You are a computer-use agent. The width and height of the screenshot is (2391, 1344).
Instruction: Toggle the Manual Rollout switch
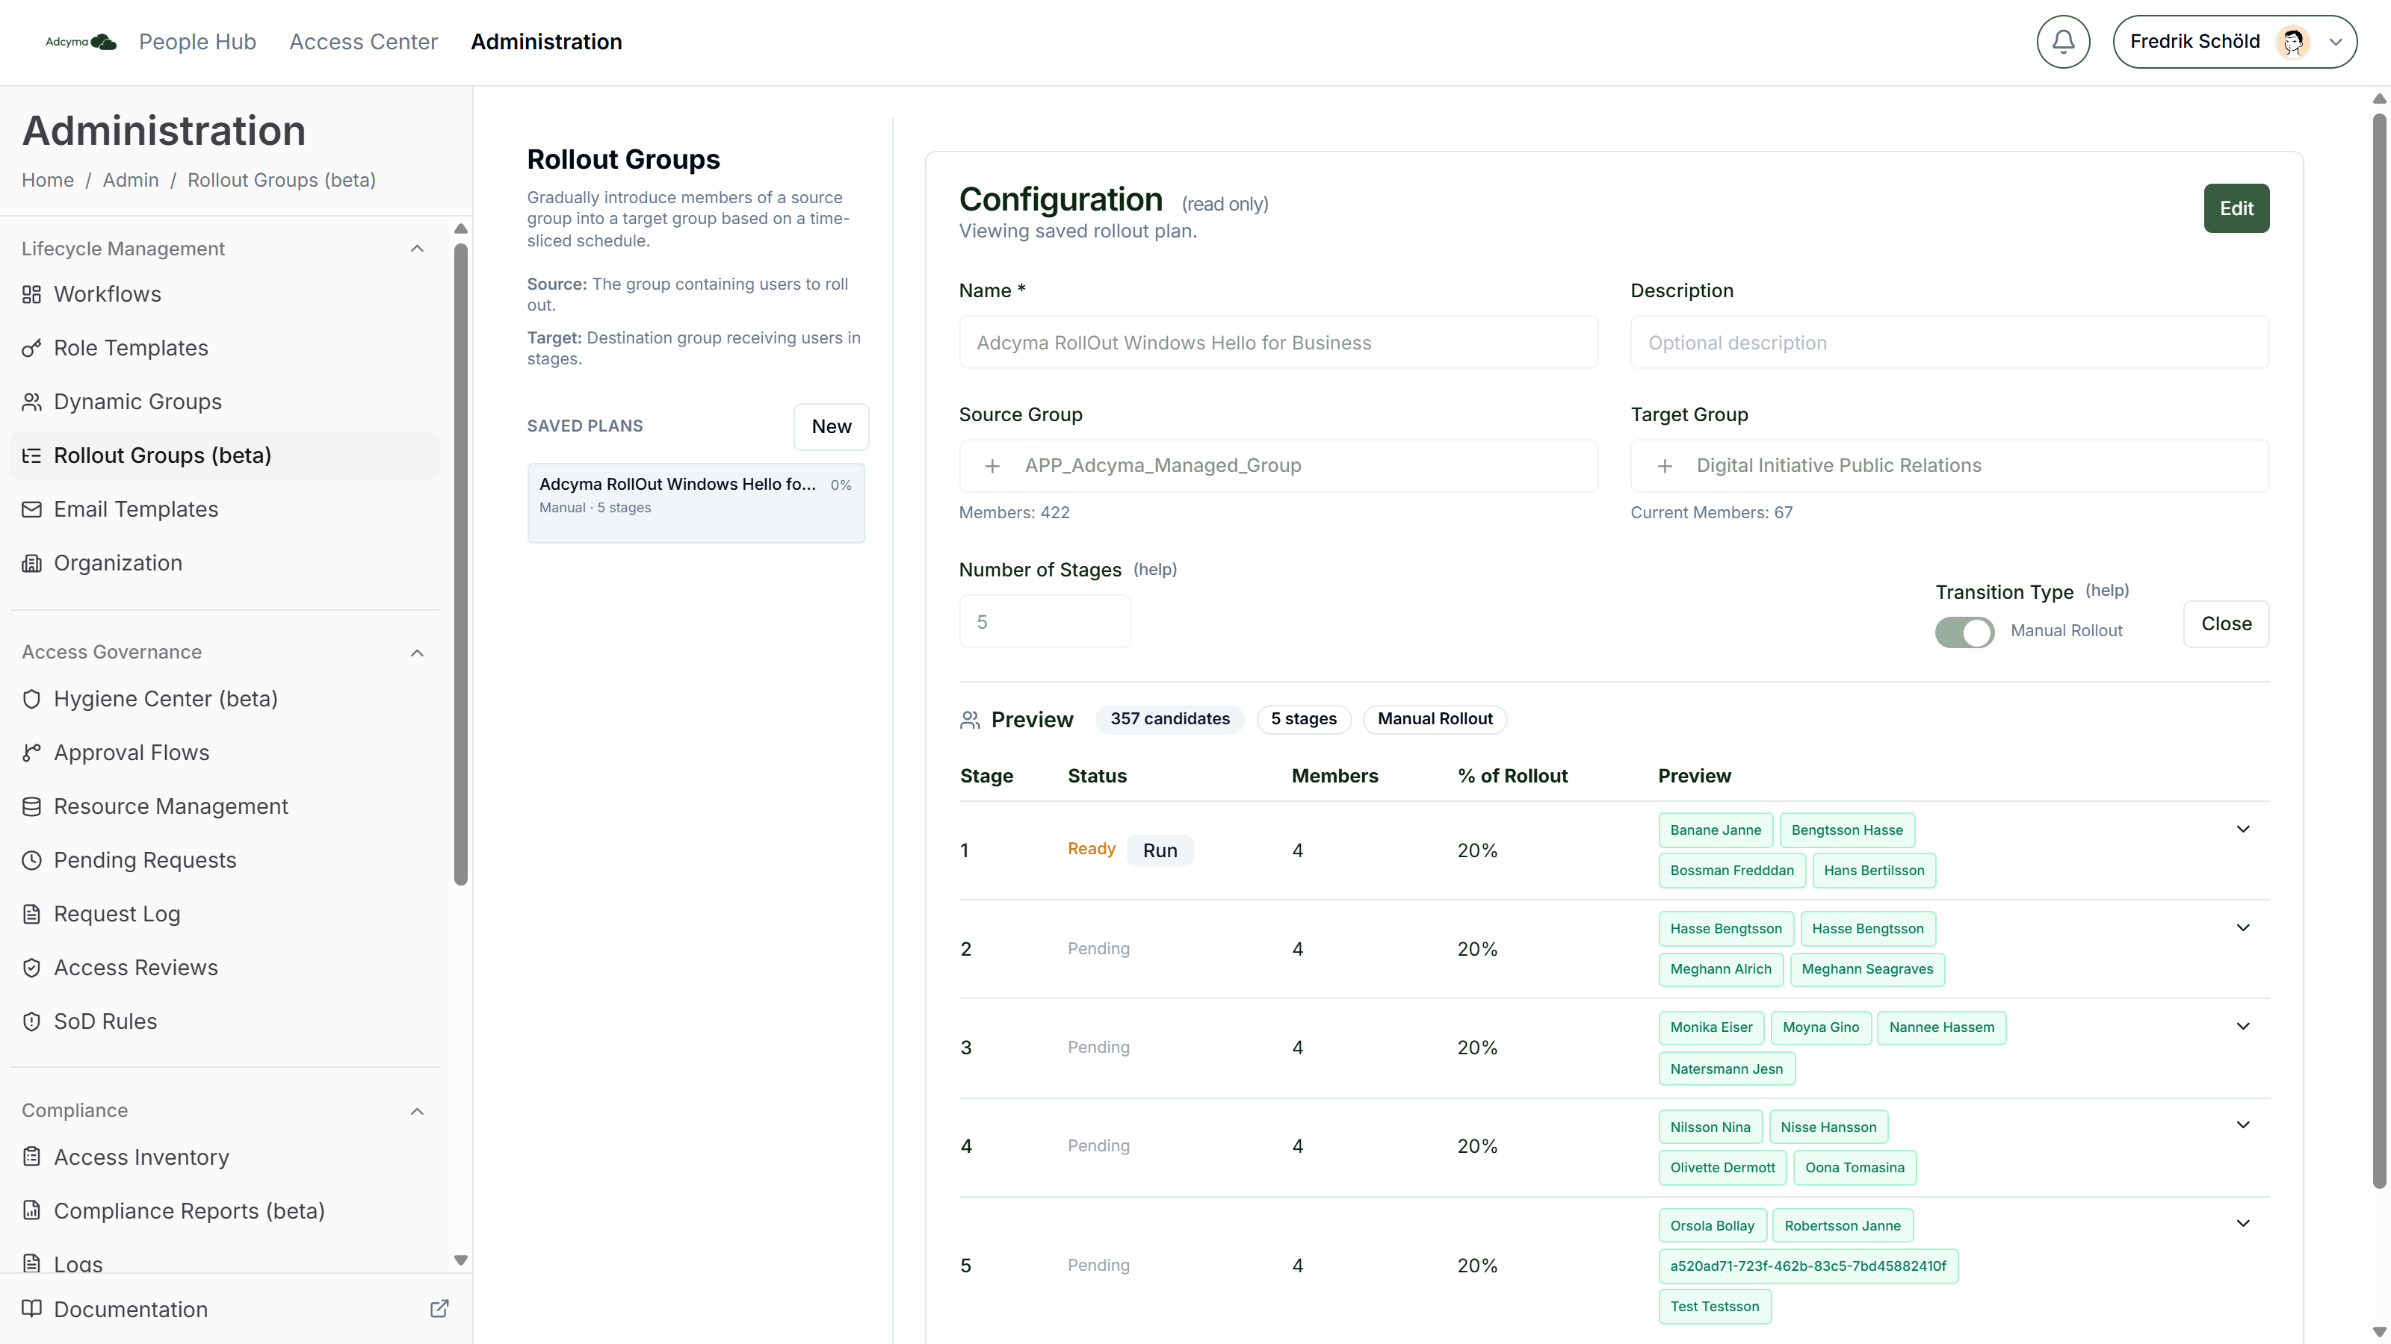click(x=1964, y=632)
